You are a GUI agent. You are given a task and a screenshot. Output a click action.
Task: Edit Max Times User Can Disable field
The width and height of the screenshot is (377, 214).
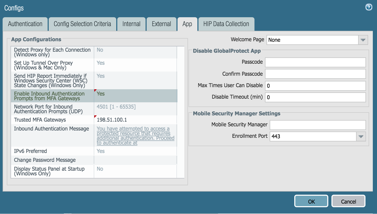click(315, 86)
